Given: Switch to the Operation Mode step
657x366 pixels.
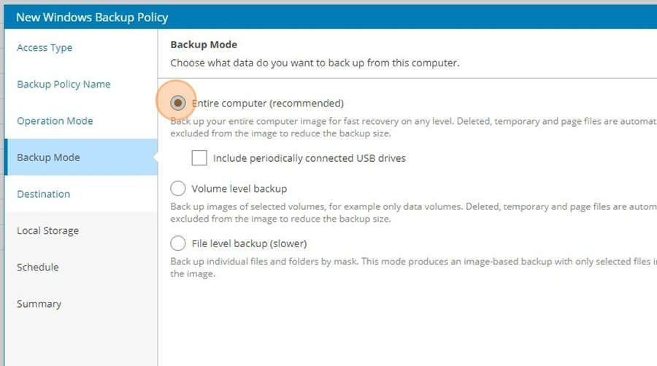Looking at the screenshot, I should click(55, 121).
